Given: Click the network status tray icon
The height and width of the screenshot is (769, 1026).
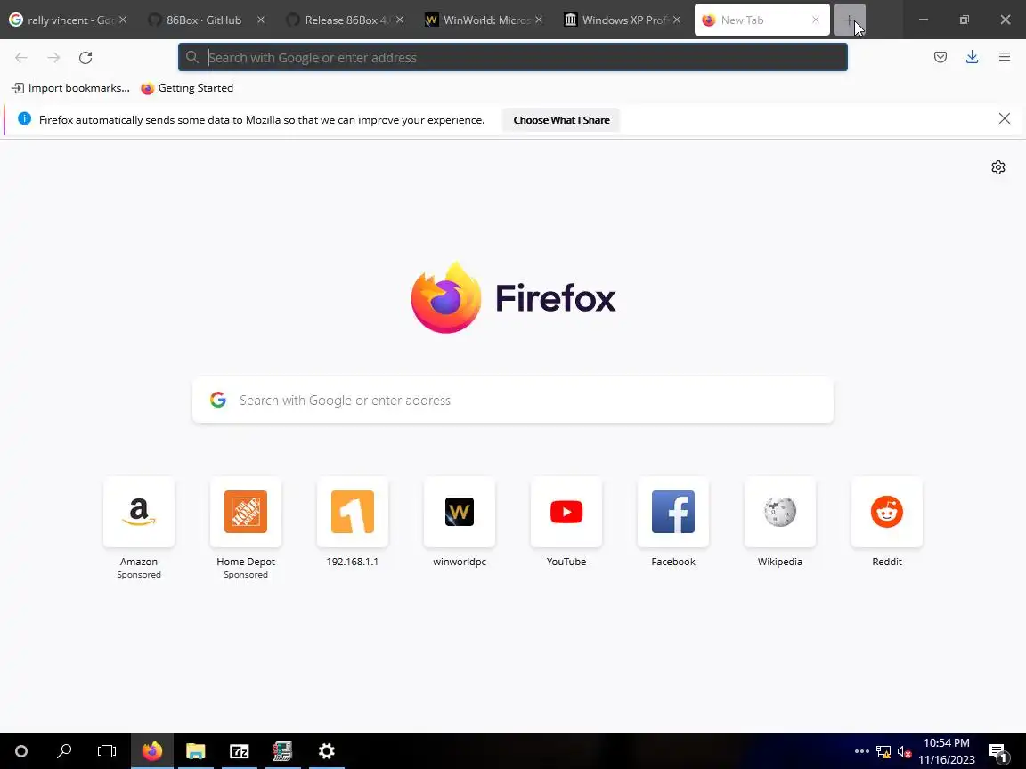Looking at the screenshot, I should click(883, 752).
